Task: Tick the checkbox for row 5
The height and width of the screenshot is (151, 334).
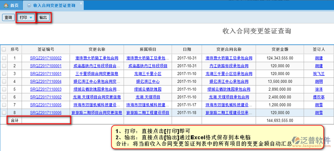Action: [x=4, y=89]
